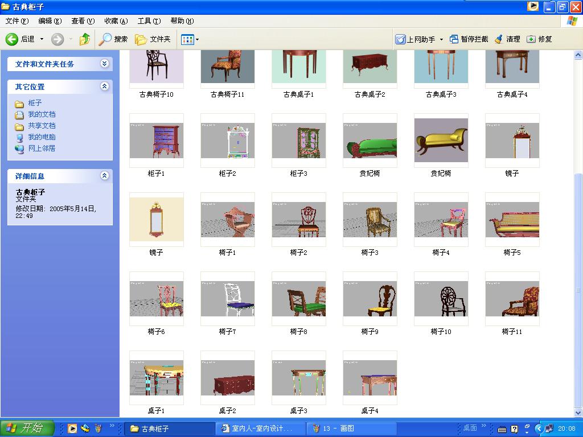Select the 柜子3 thumbnail
This screenshot has height=437, width=583.
click(299, 141)
